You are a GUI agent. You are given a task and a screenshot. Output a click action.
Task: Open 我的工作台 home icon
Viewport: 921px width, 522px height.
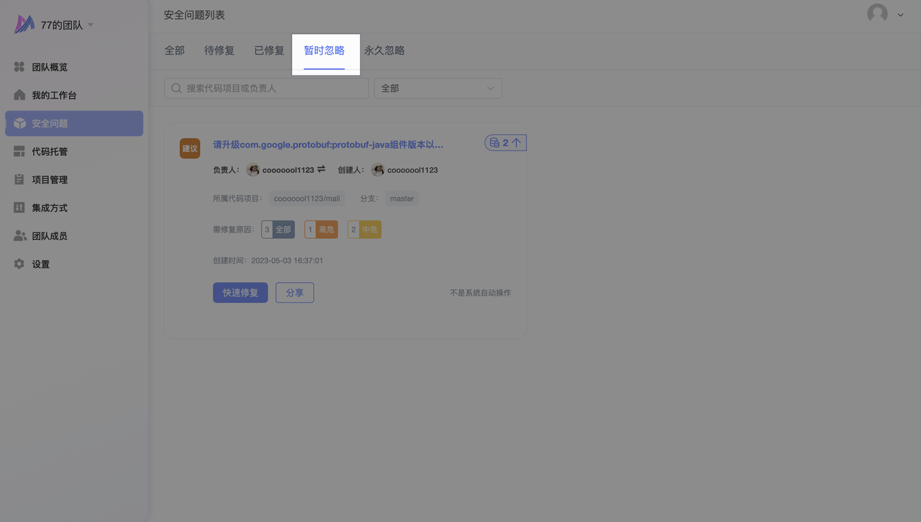tap(19, 95)
